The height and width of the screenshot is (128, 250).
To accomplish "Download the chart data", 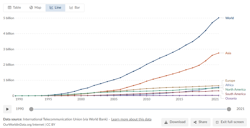I will click(x=175, y=122).
